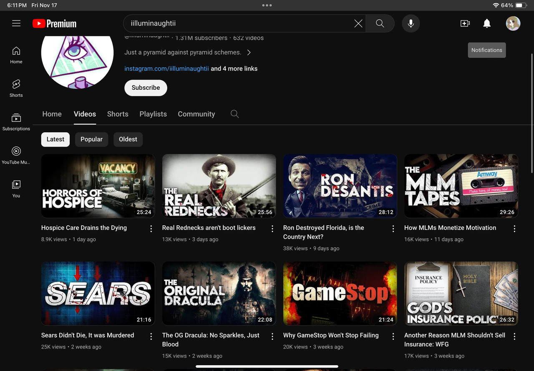Open options for Why GameStop Won't Stop Failing
534x371 pixels.
[393, 336]
